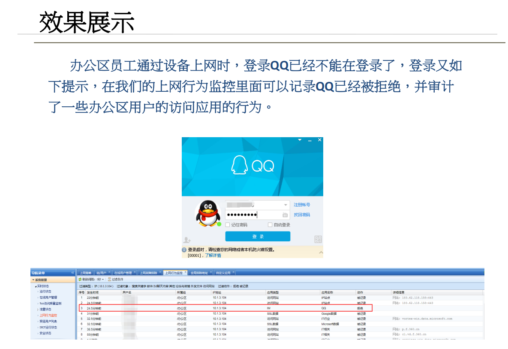Image resolution: width=508 pixels, height=349 pixels.
Task: Open 安全状态 in the navigation tree
Action: (x=45, y=333)
